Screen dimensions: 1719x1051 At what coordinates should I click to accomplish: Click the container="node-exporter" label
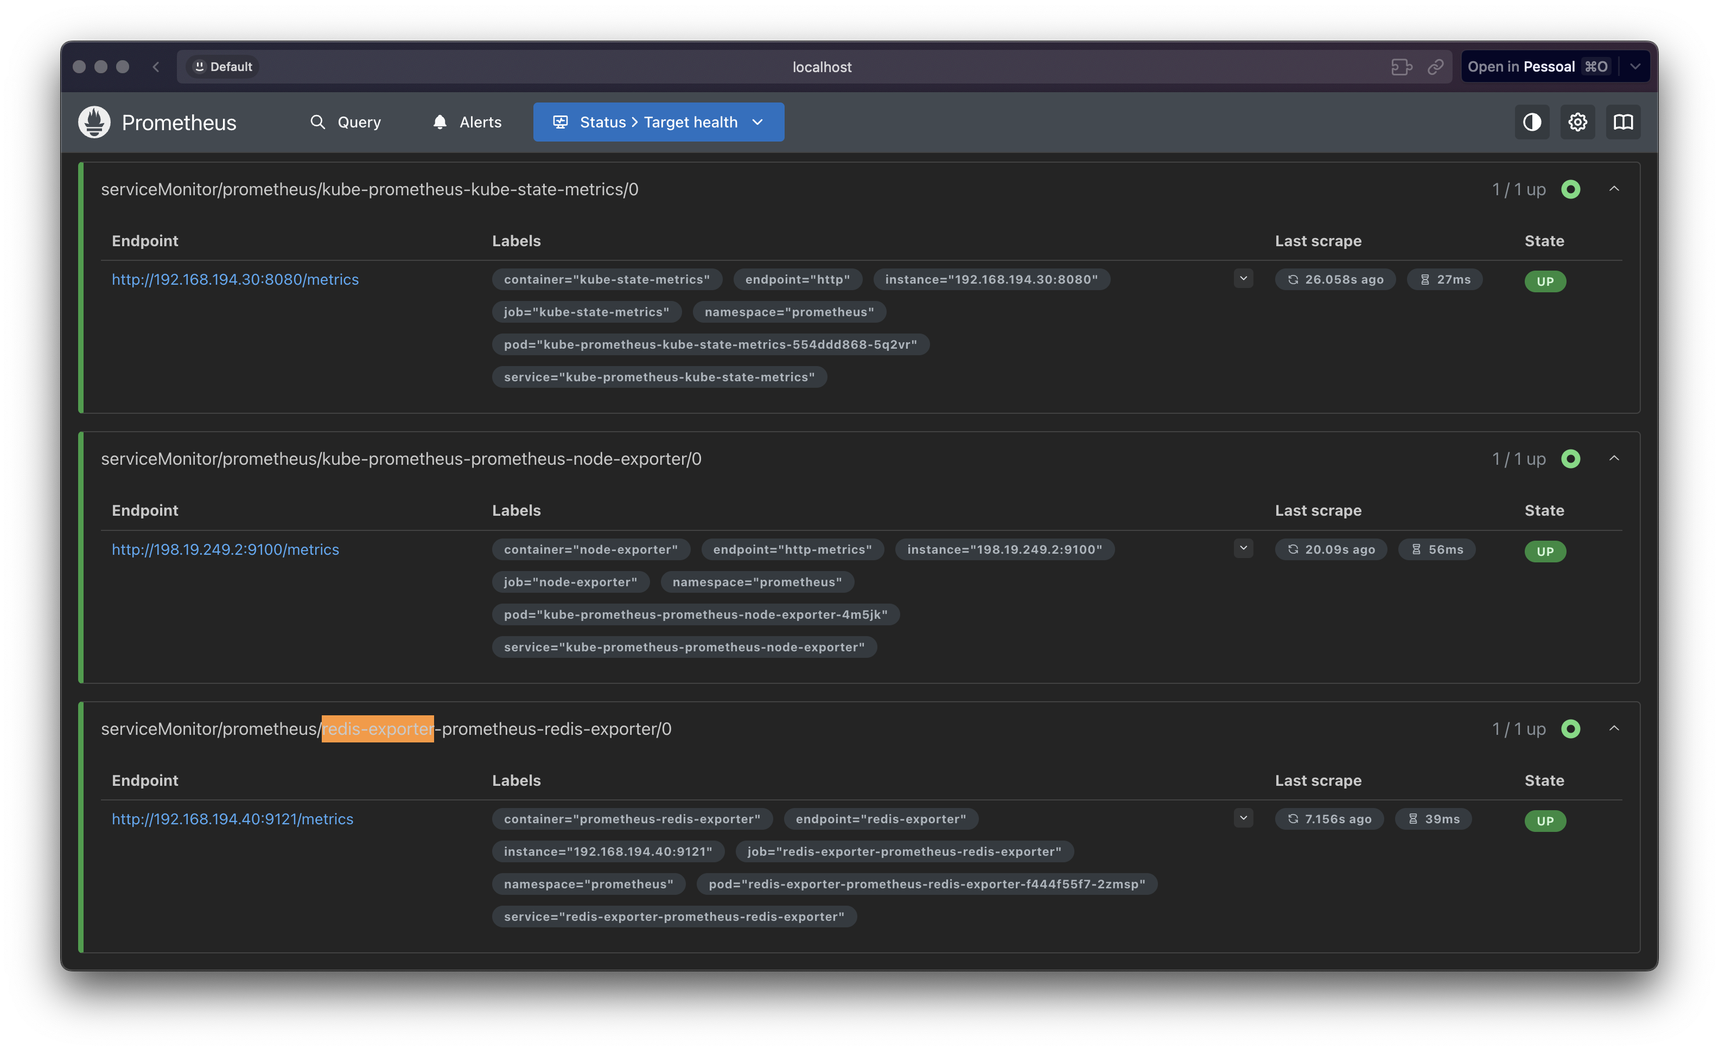coord(591,549)
